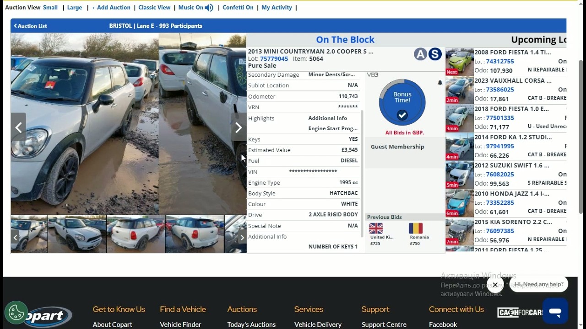Click the Cash For Cars logo
This screenshot has width=586, height=329.
[520, 313]
